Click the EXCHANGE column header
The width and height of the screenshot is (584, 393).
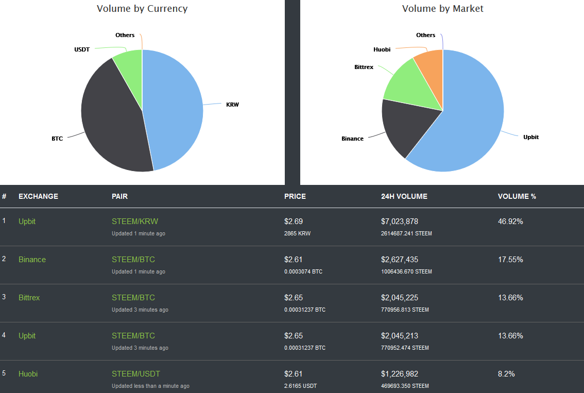(x=38, y=196)
